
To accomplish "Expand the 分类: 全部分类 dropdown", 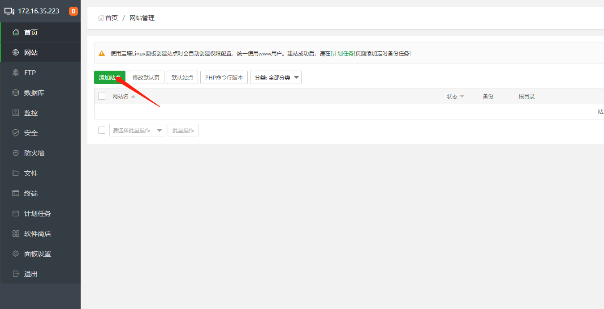I will point(276,77).
